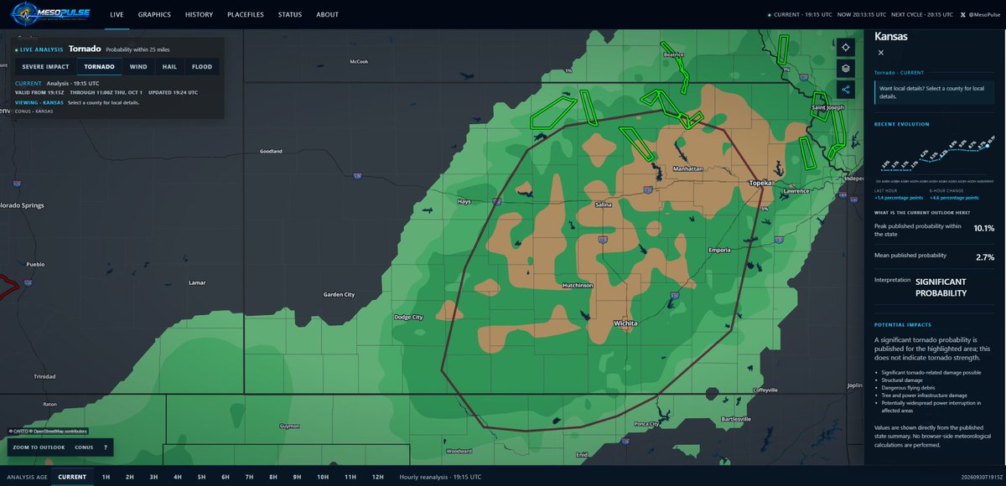Click the Lamar map label
This screenshot has height=486, width=1006.
coord(197,282)
